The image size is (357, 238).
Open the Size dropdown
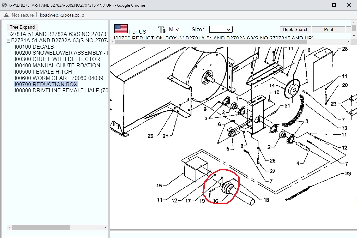[220, 29]
